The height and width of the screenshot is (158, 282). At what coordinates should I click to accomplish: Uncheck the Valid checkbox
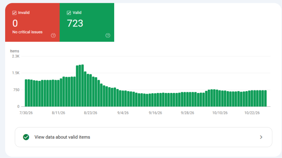(69, 13)
